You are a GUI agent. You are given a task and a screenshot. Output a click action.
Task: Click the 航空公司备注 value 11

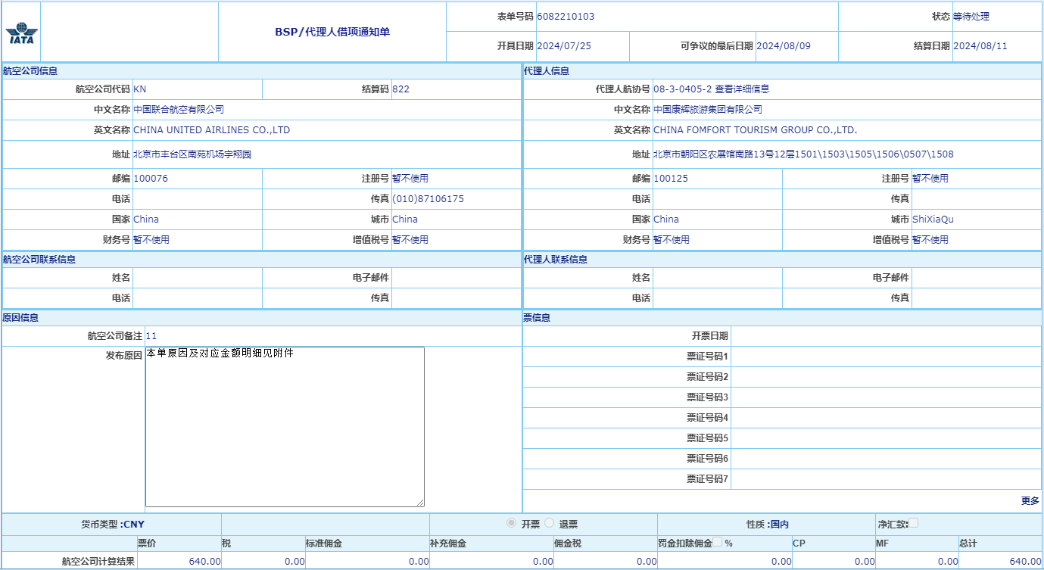(x=151, y=336)
